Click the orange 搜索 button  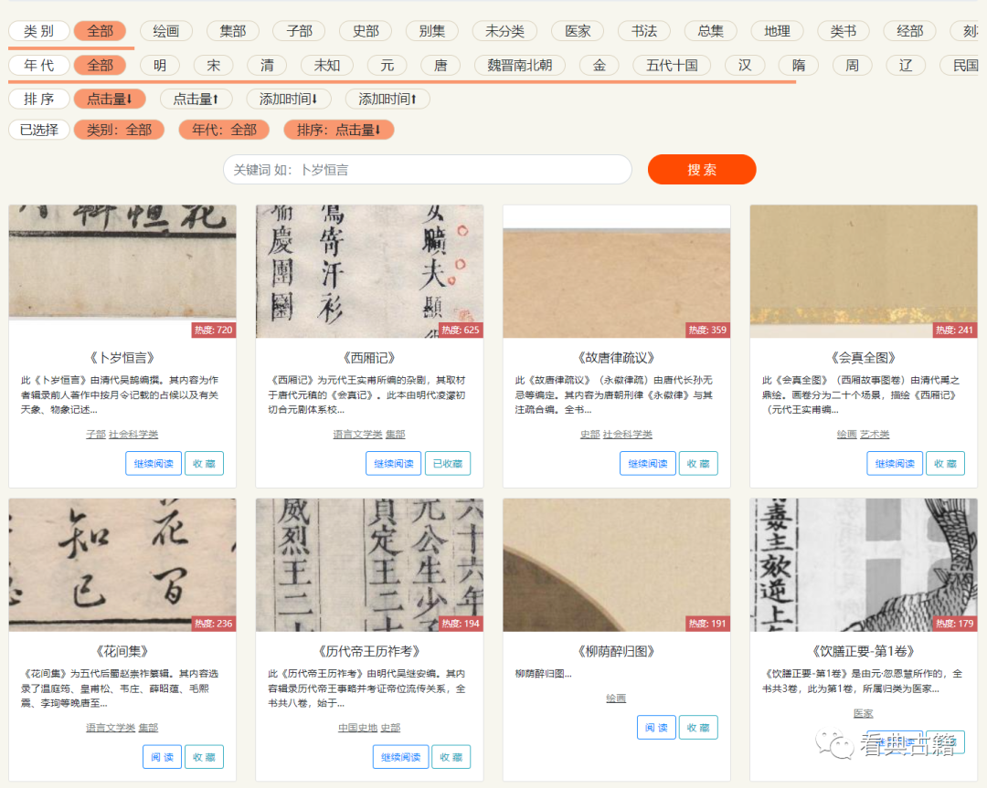click(x=702, y=170)
